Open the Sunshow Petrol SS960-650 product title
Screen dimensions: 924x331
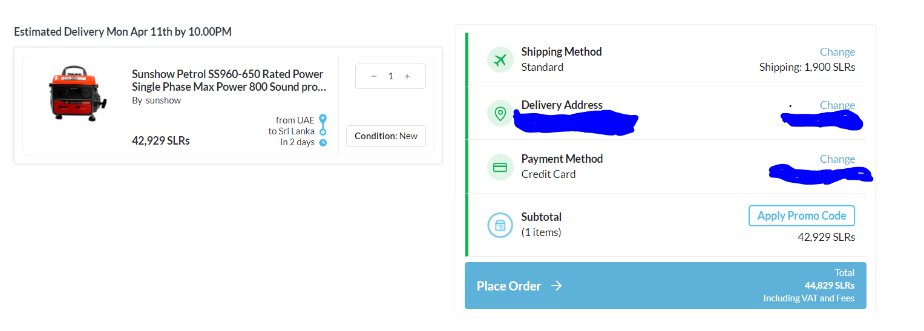(x=229, y=80)
